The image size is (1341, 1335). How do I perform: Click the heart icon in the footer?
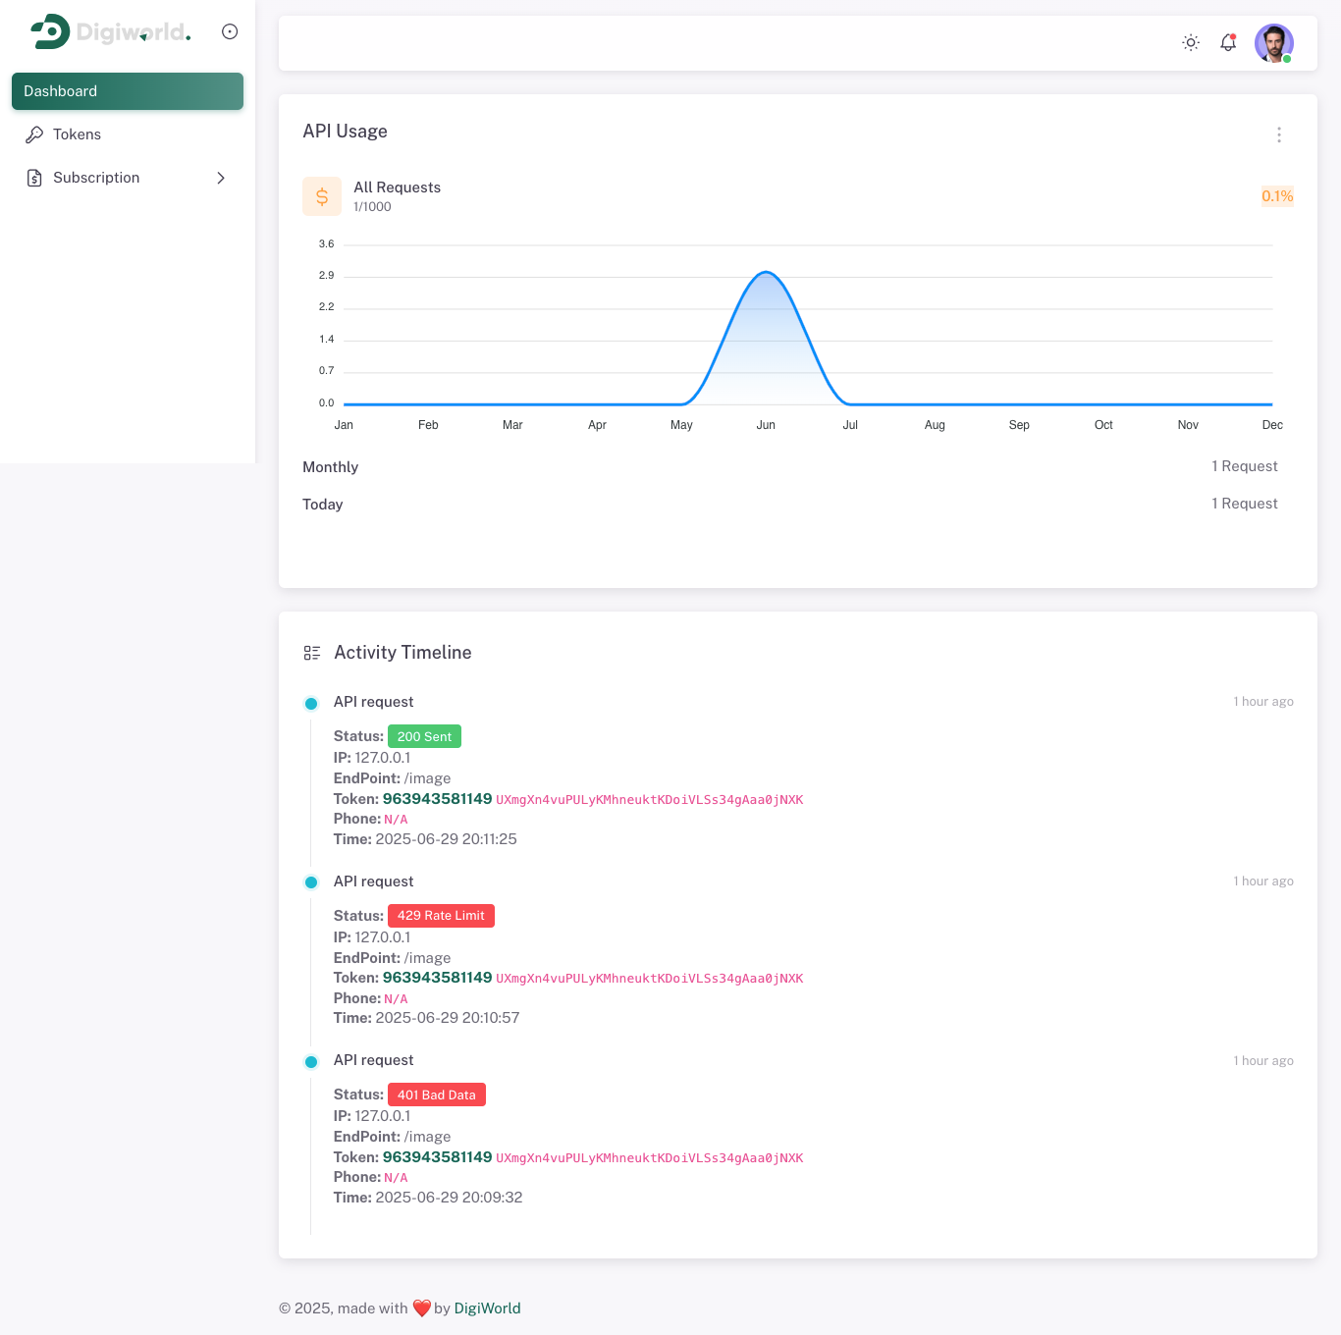pyautogui.click(x=421, y=1308)
